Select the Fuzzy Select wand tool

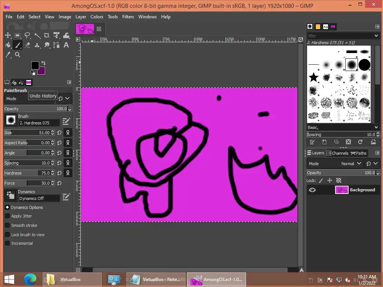[37, 36]
